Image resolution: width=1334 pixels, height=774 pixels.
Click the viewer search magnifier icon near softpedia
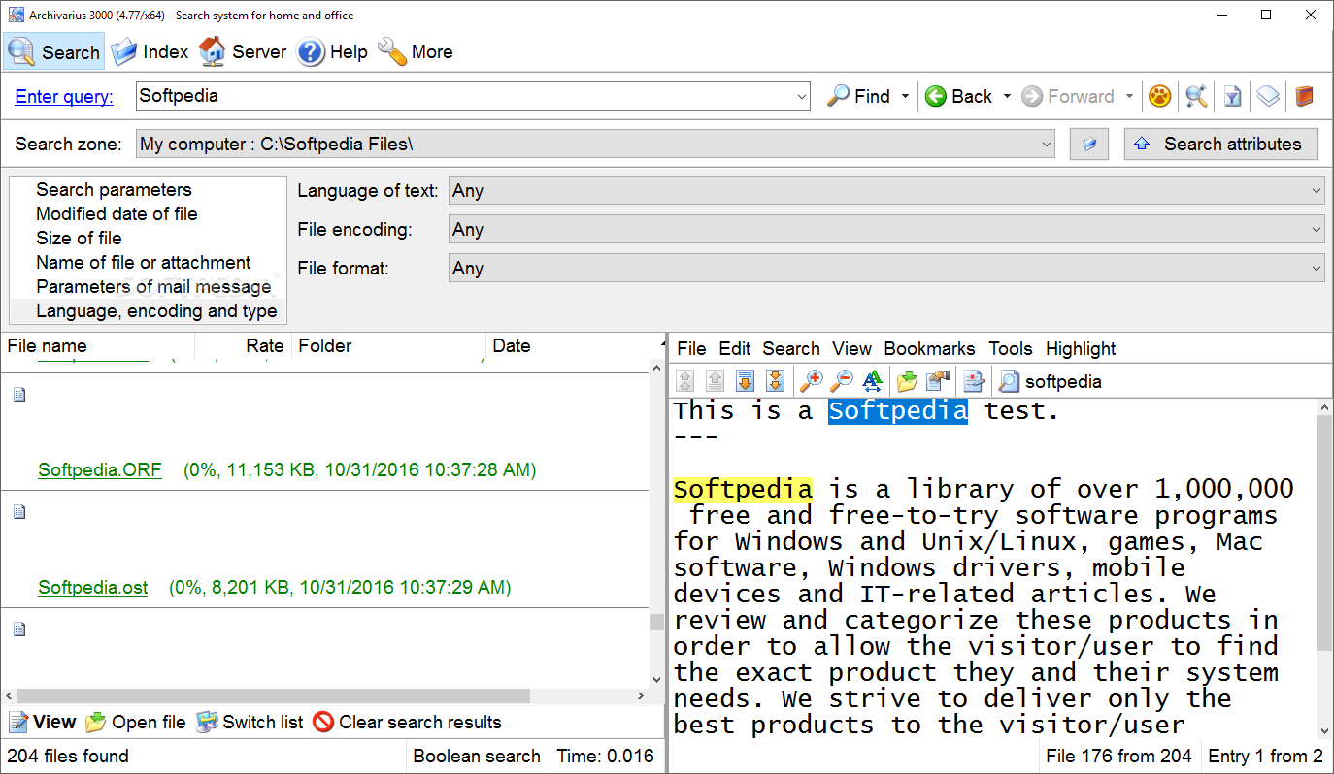point(1009,381)
